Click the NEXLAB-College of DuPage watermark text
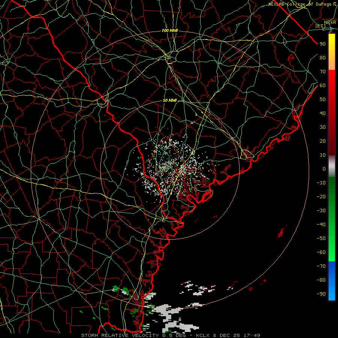Screen dimensions: 338x338 coord(302,4)
